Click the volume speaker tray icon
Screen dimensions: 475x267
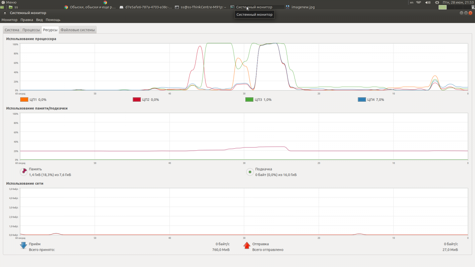coord(428,2)
